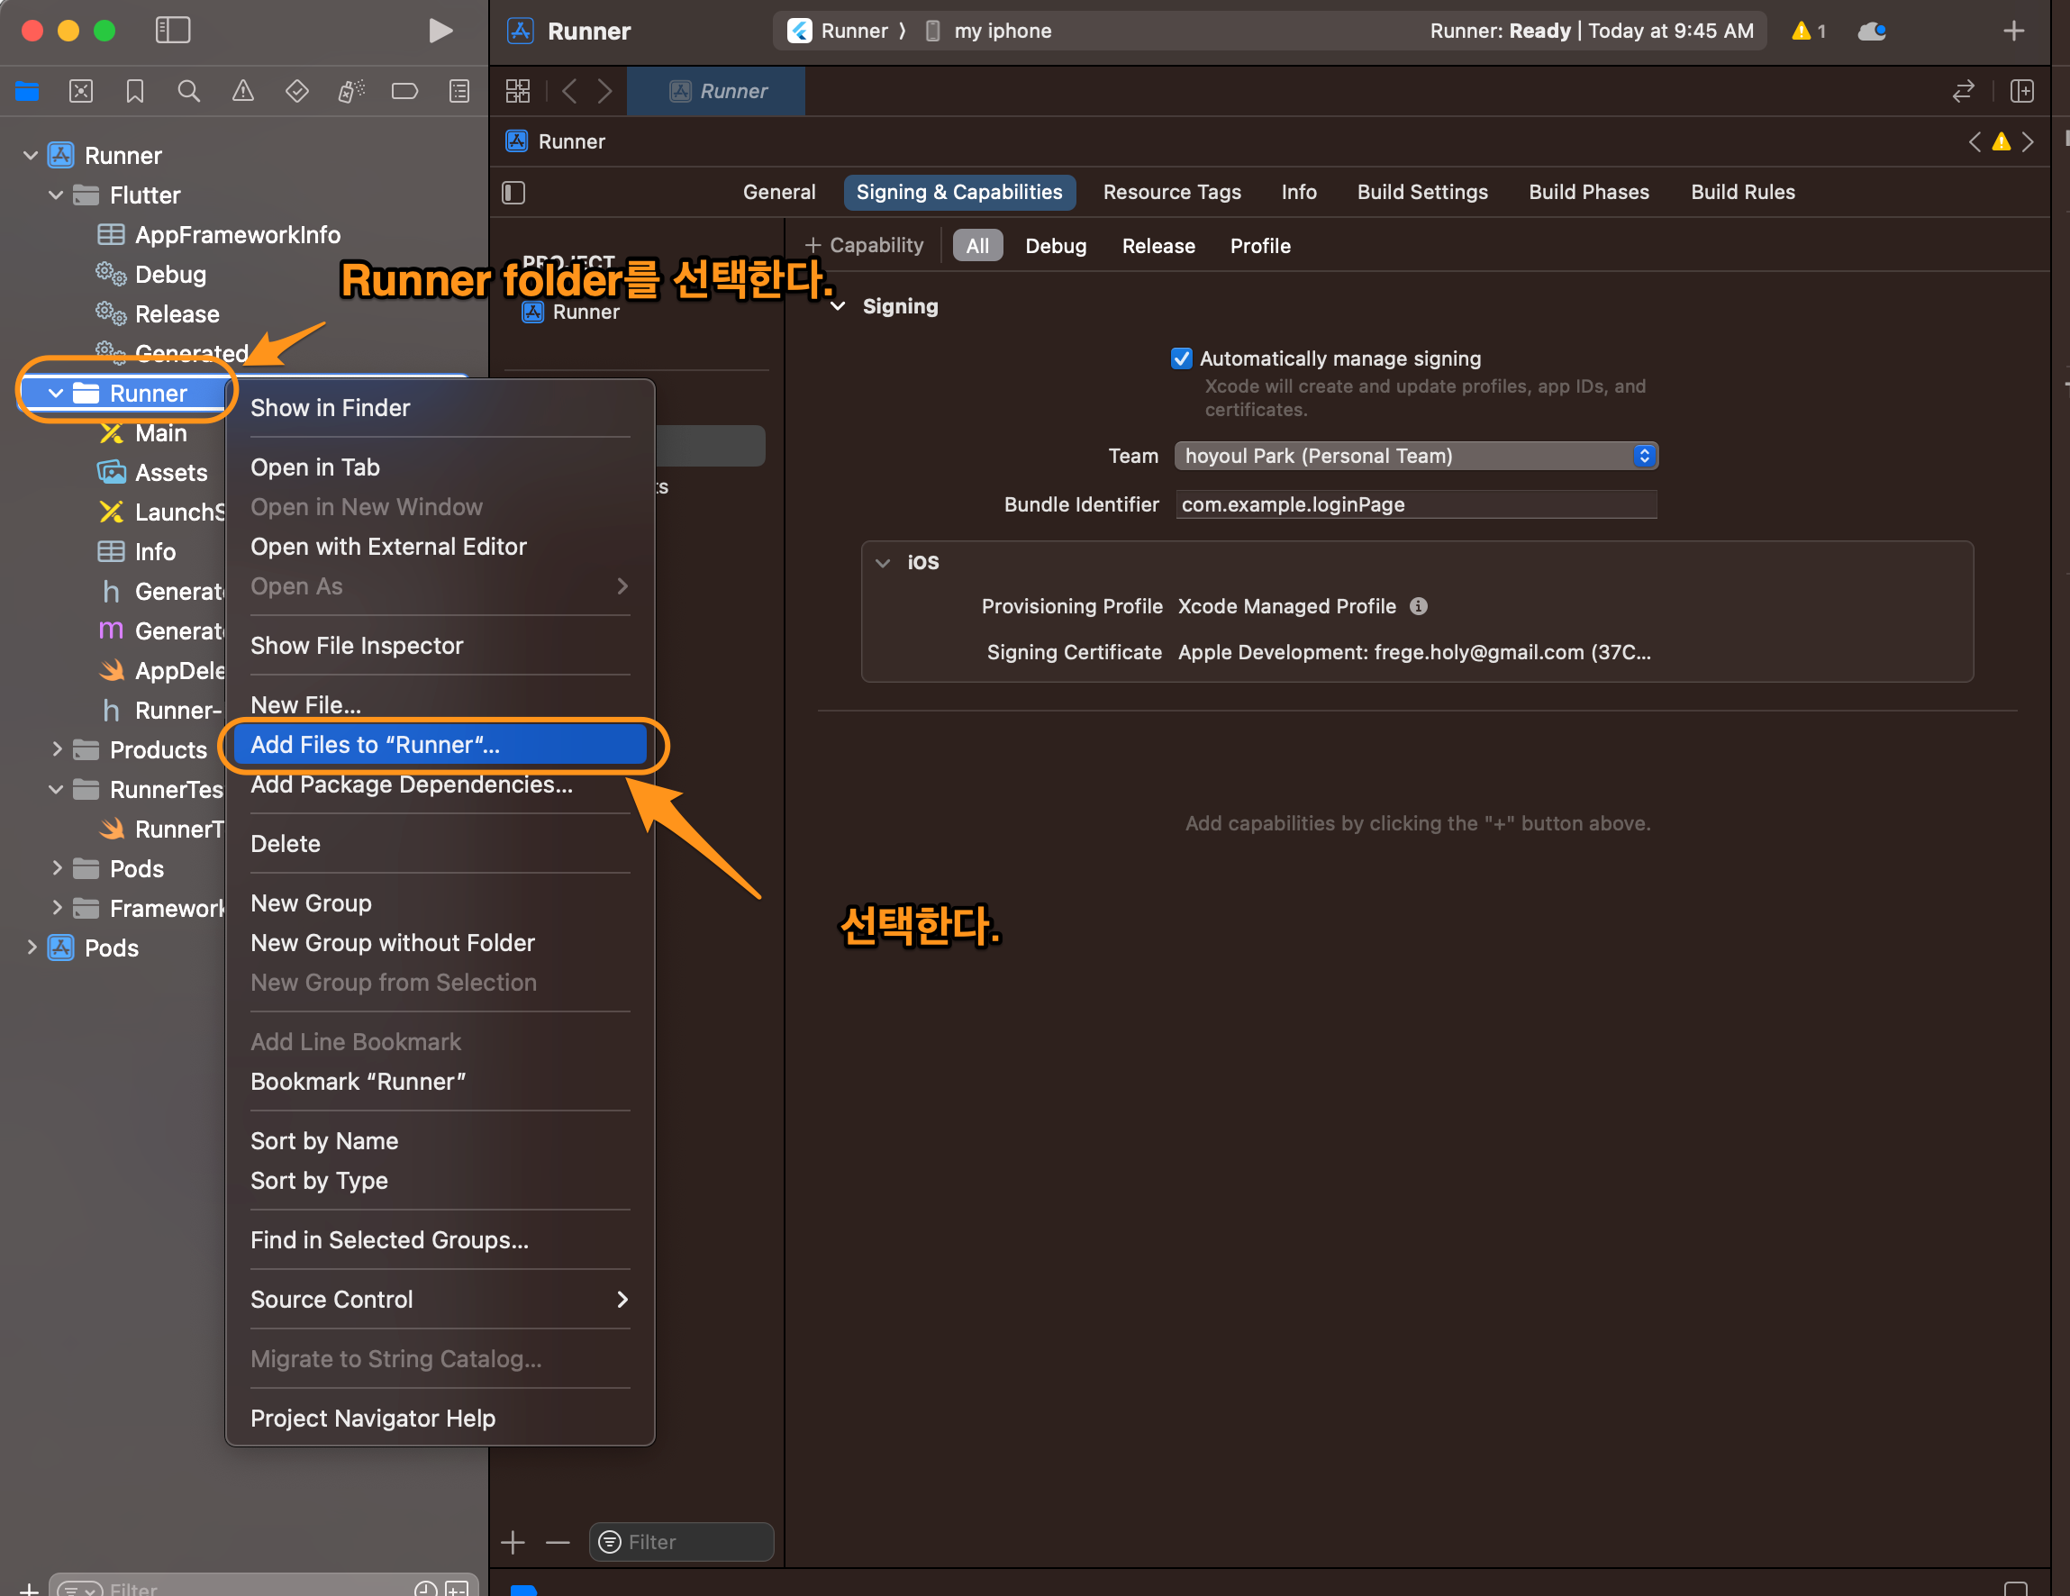Open the Team dropdown menu
Viewport: 2070px width, 1596px height.
point(1415,456)
